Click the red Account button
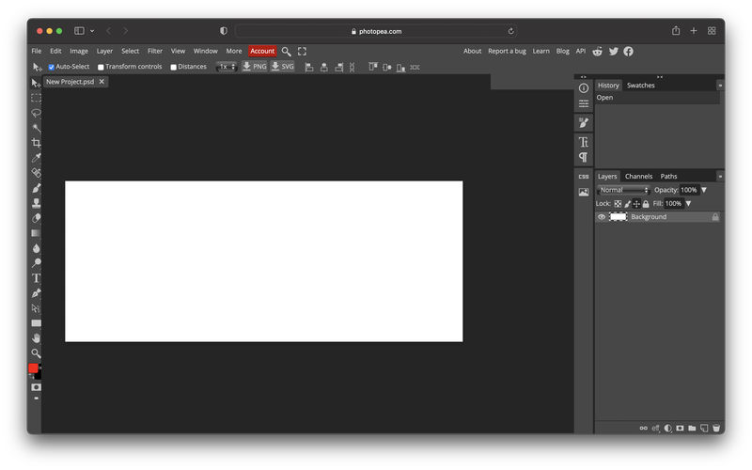 point(262,51)
